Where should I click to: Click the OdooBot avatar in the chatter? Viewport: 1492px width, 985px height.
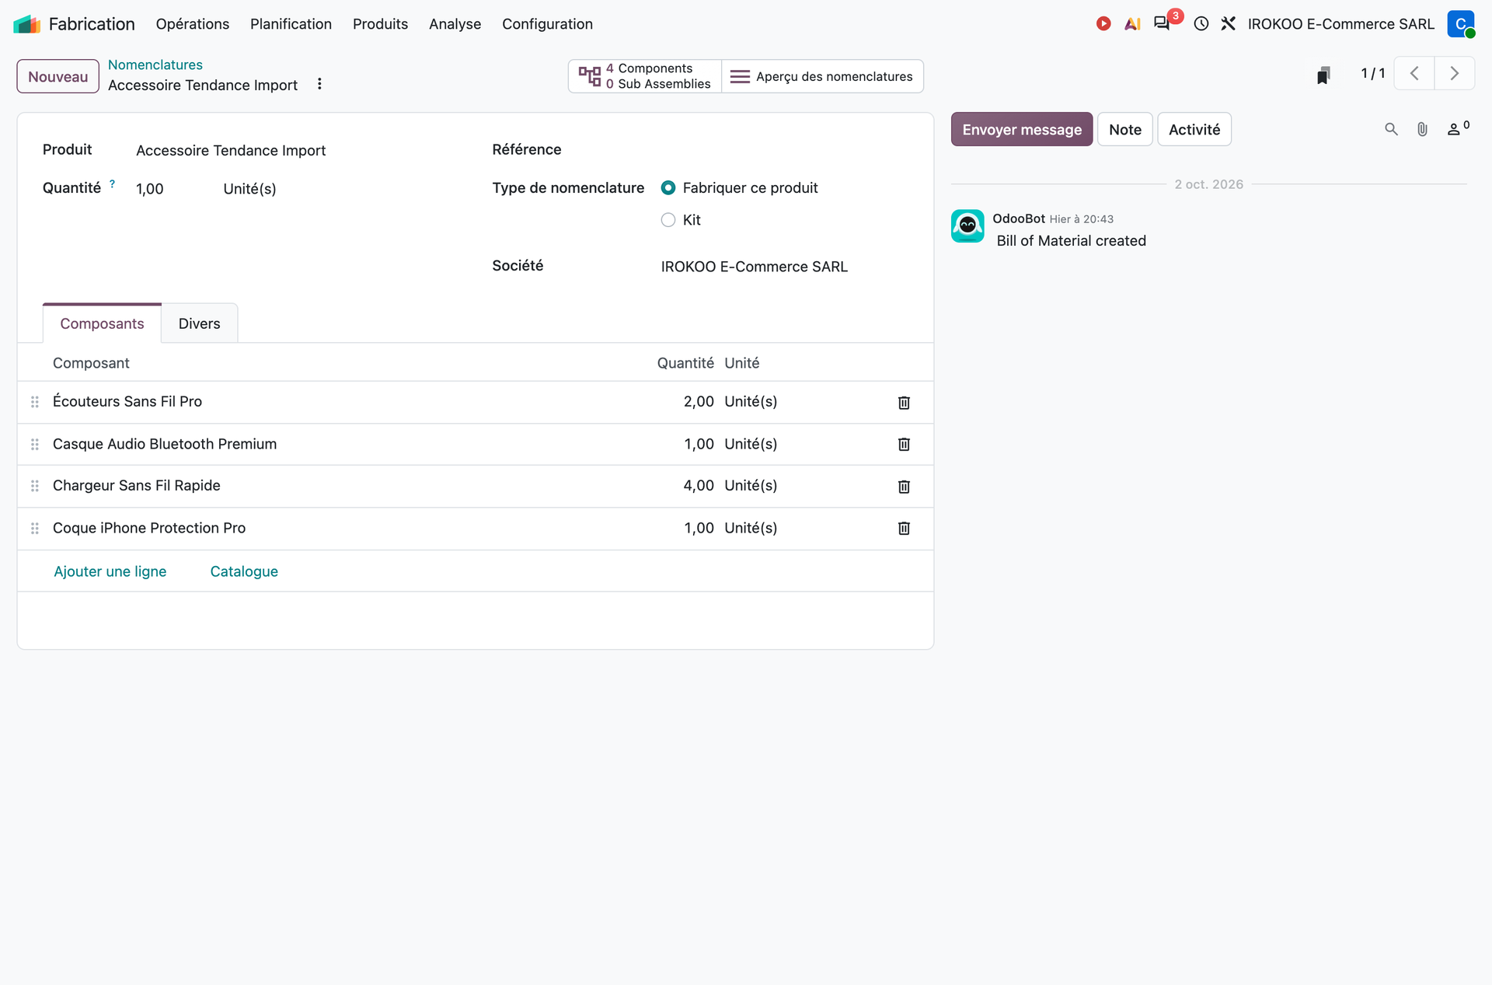(x=967, y=226)
